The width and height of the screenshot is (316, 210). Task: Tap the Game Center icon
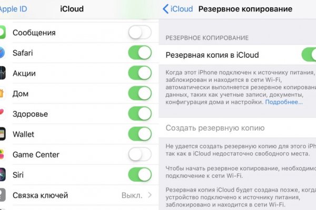2,155
